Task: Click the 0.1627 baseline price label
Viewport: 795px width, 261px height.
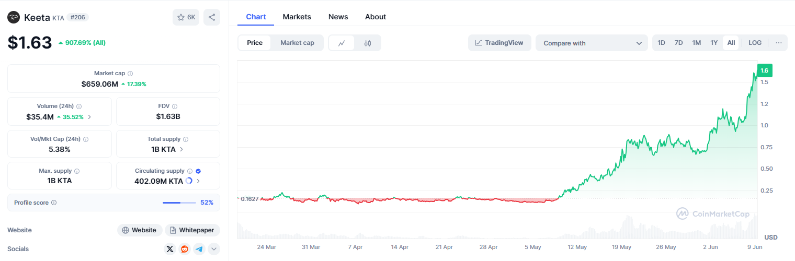Action: click(x=249, y=199)
